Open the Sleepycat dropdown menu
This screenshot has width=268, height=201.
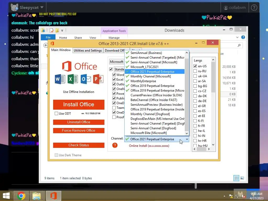[42, 7]
